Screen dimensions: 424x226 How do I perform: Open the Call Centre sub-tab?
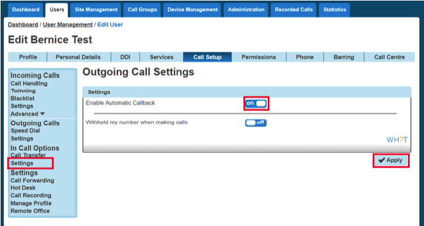tap(389, 57)
